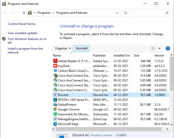
Task: Click the back navigation arrow
Action: (x=5, y=13)
